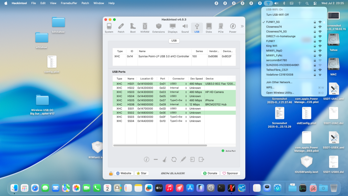Show the Extensions toolbar section

pyautogui.click(x=158, y=28)
